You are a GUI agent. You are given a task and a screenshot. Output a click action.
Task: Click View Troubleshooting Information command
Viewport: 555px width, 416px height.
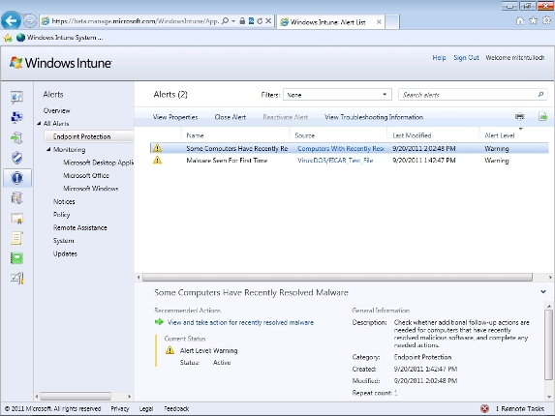coord(374,117)
